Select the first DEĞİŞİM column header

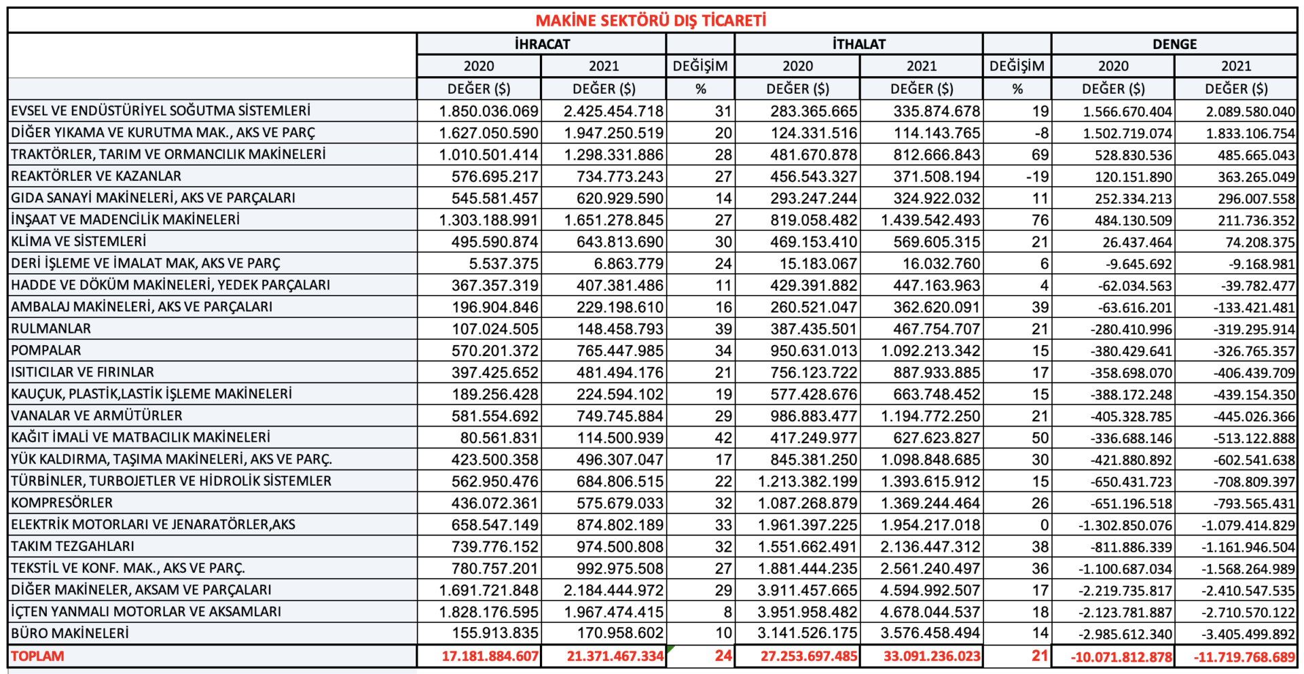(x=700, y=66)
